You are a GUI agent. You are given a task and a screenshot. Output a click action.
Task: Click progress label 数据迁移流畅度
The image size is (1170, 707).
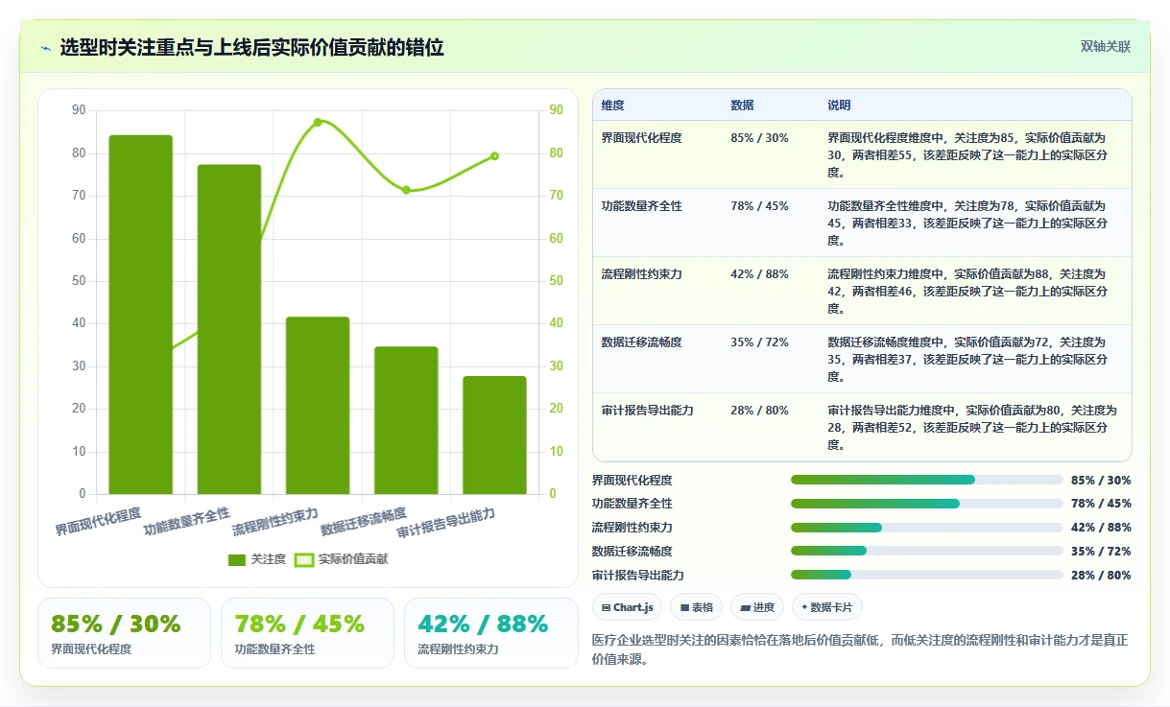click(633, 551)
